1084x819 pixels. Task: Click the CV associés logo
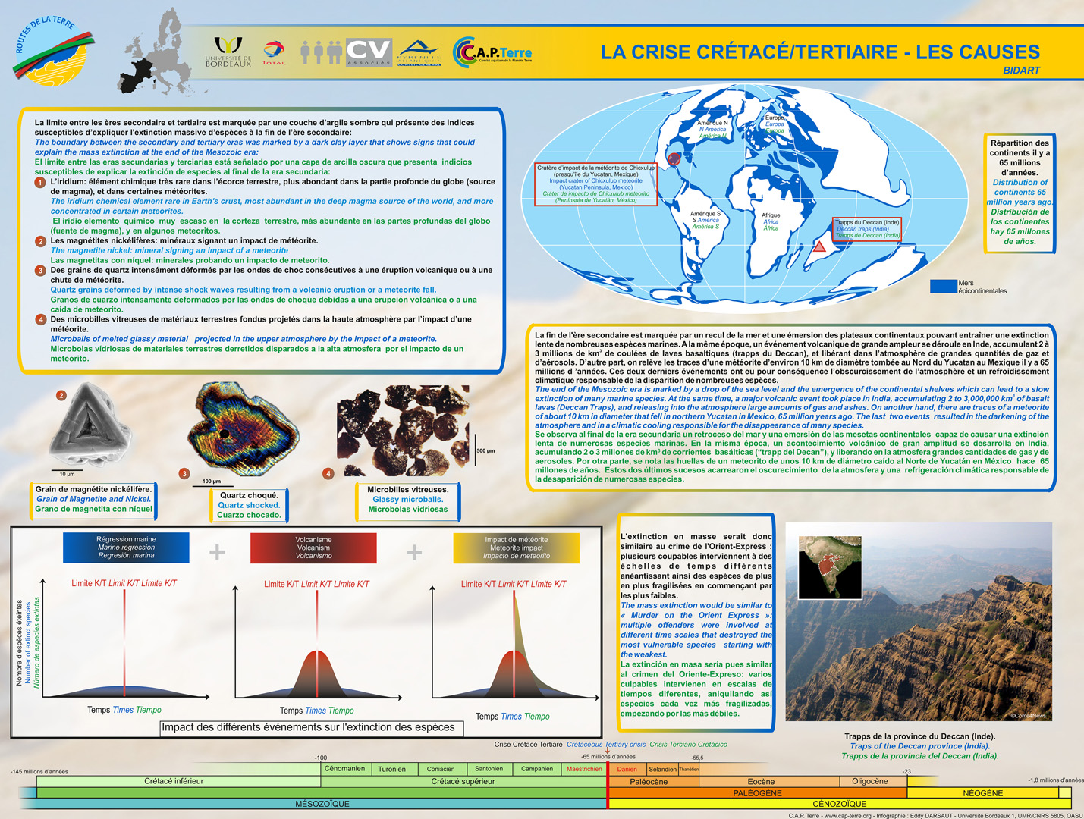pyautogui.click(x=369, y=52)
